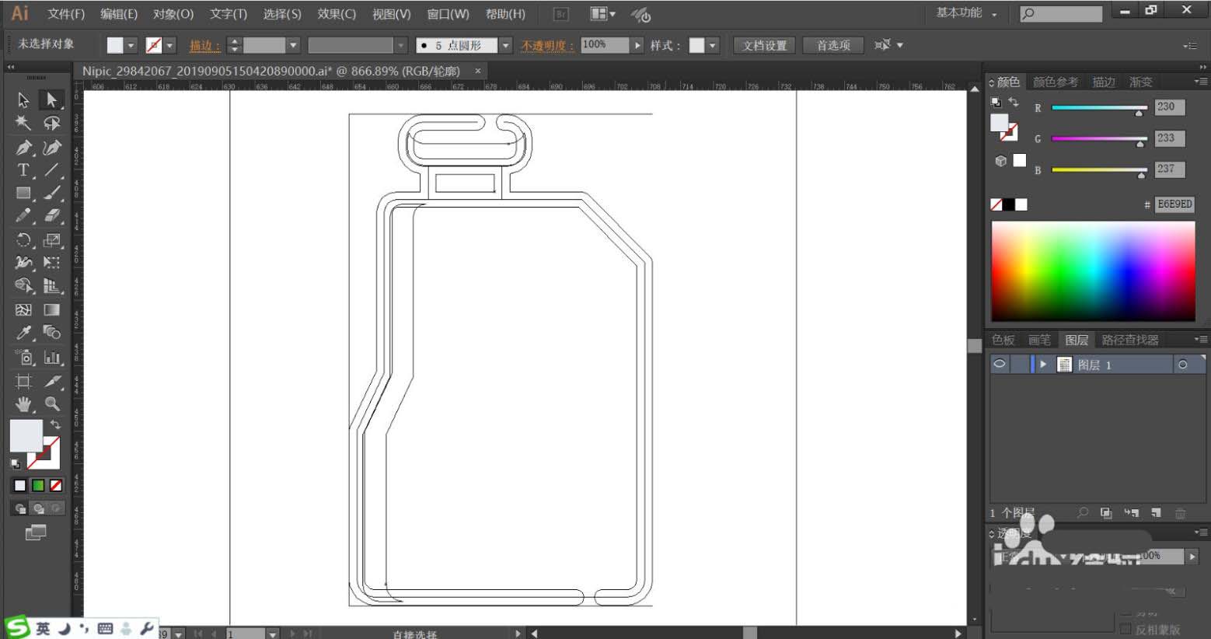Select the Rotate tool
Screen dimensions: 1211x639
point(23,239)
